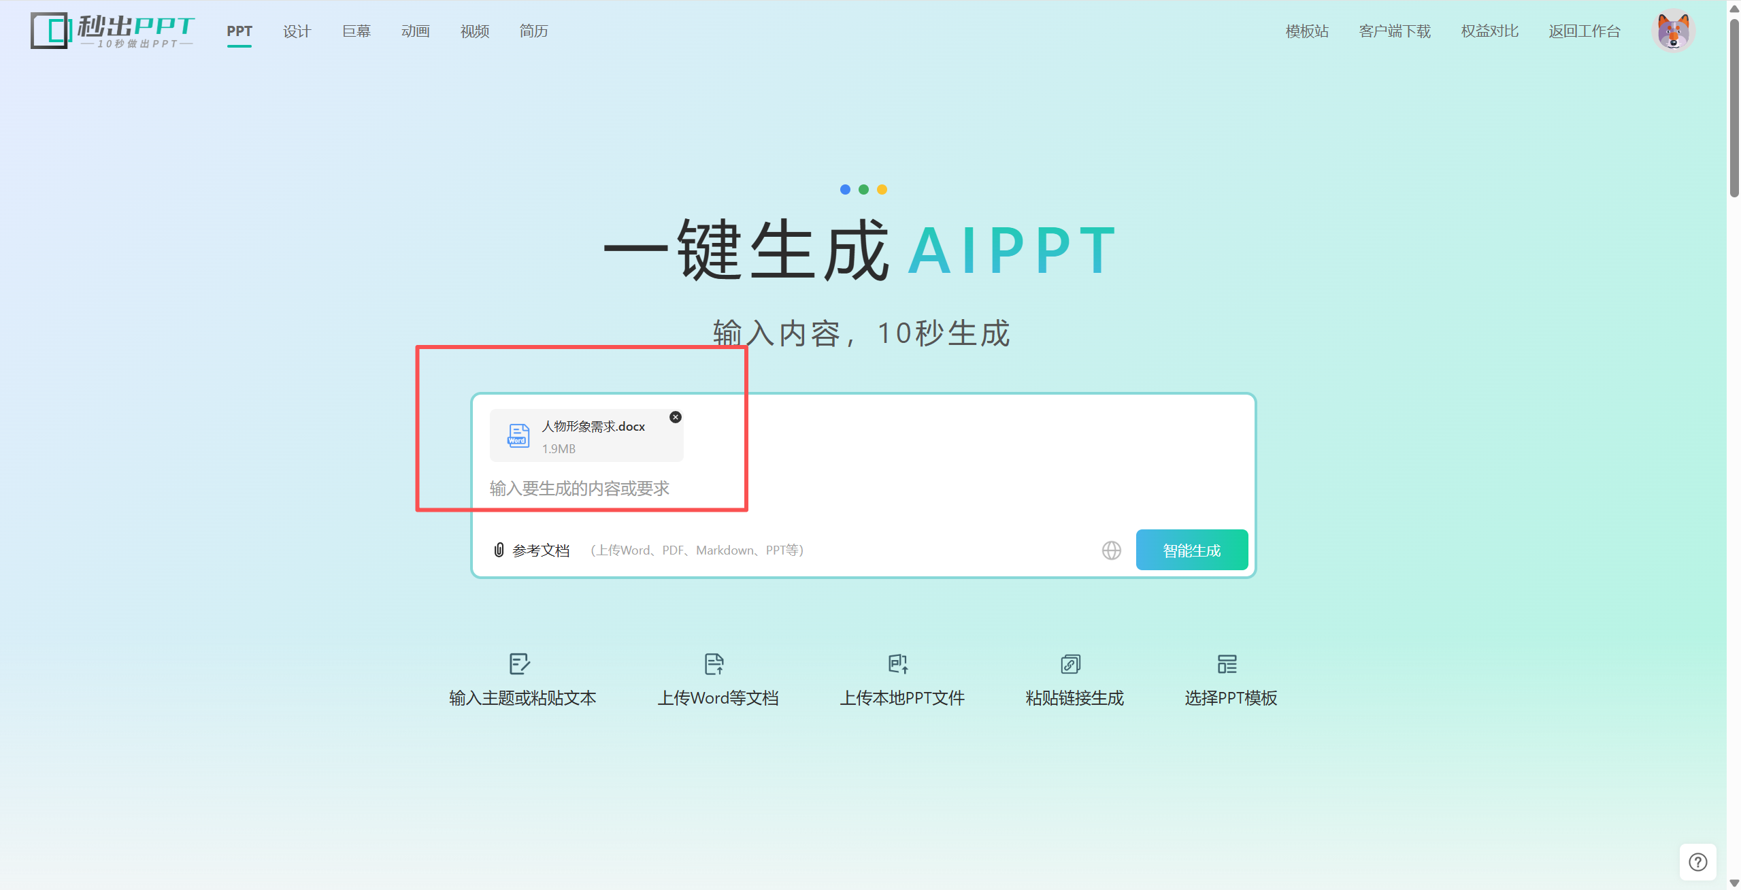This screenshot has height=890, width=1741.
Task: Click the 智能生成 generate button
Action: (x=1191, y=550)
